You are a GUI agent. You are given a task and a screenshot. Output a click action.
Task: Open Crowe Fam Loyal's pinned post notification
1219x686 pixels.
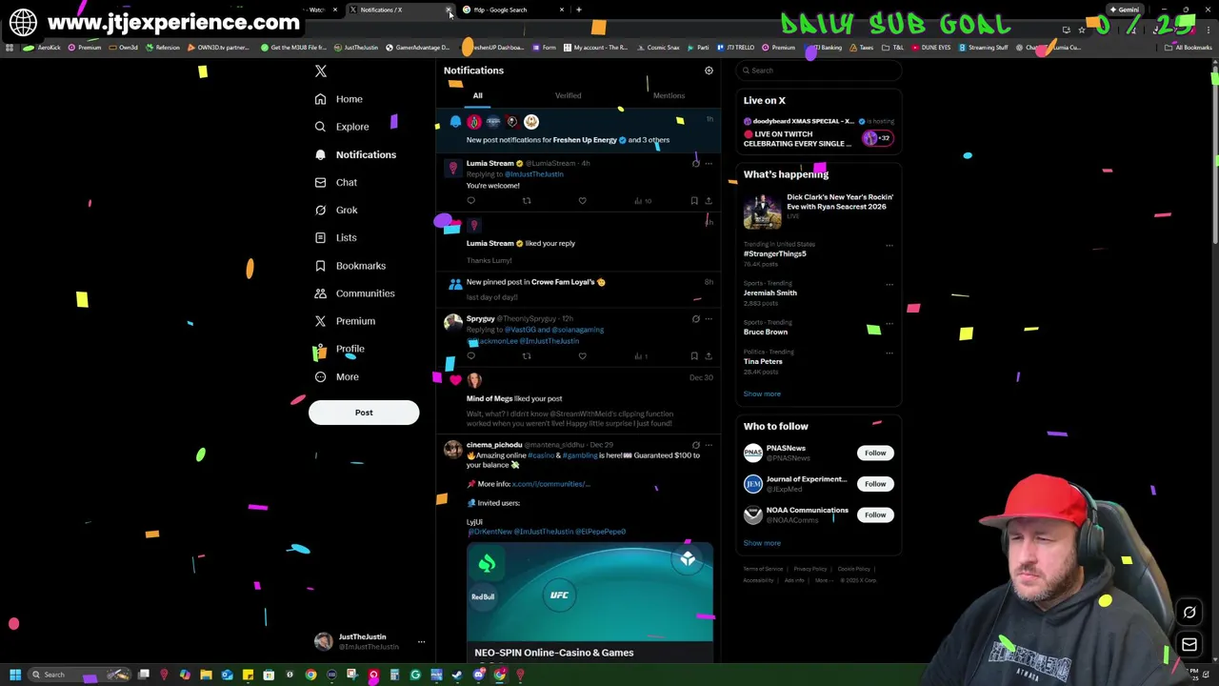(578, 290)
